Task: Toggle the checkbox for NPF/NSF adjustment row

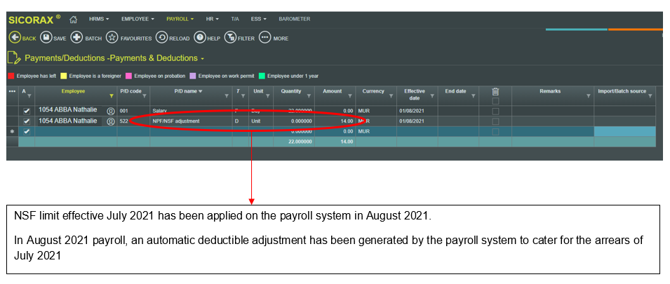Action: pyautogui.click(x=26, y=121)
